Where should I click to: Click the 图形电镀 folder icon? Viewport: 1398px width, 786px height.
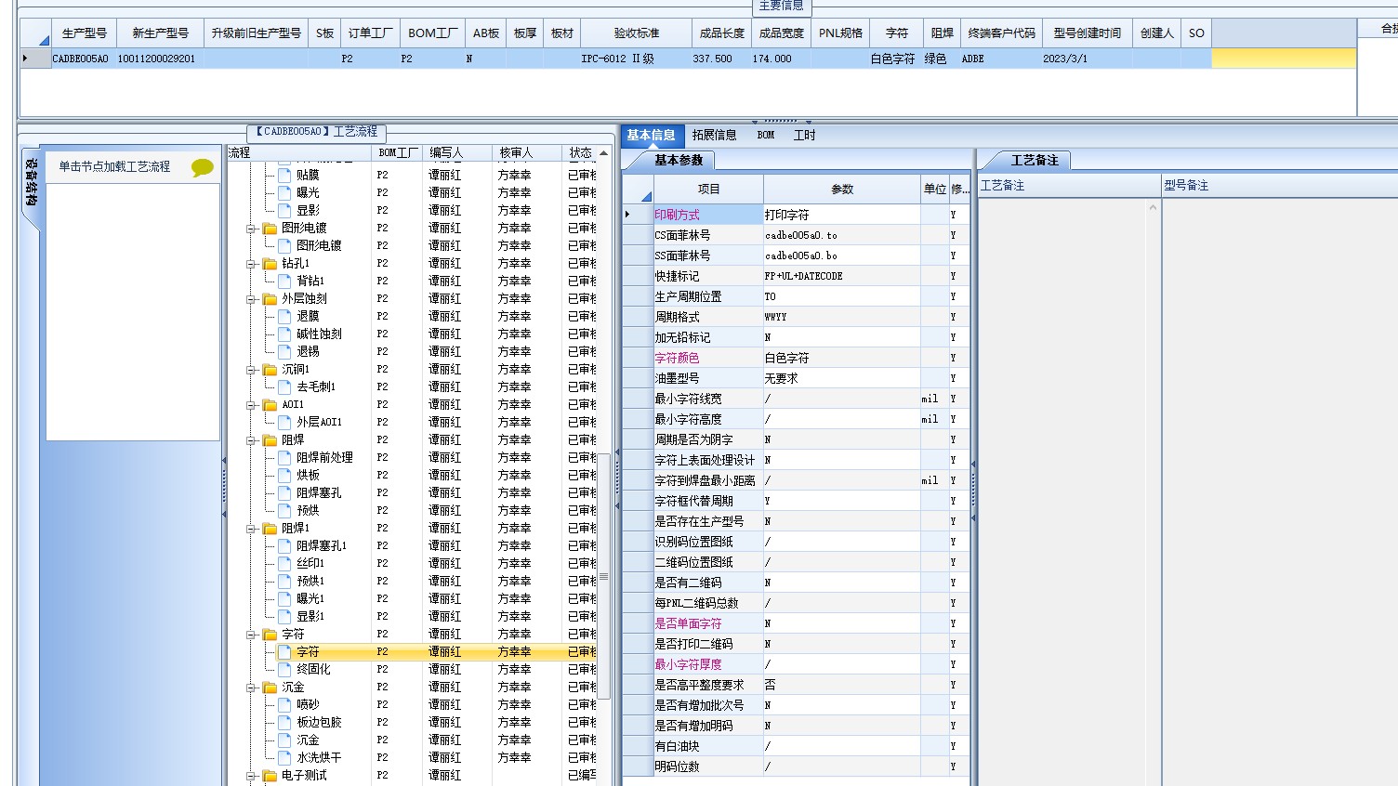(x=270, y=229)
